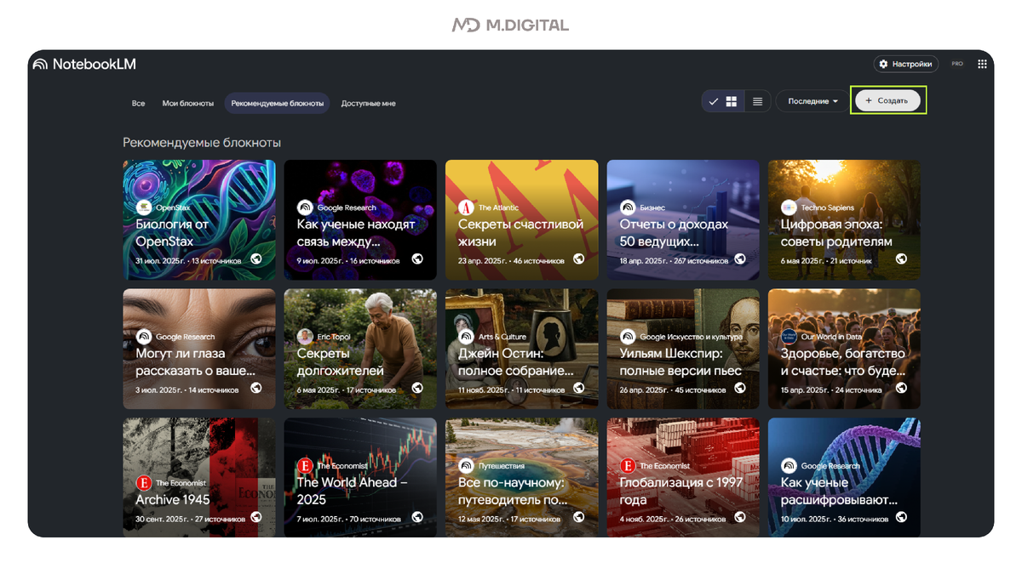Click globe icon on The World Ahead card
Viewport: 1022px width, 574px height.
(x=417, y=517)
